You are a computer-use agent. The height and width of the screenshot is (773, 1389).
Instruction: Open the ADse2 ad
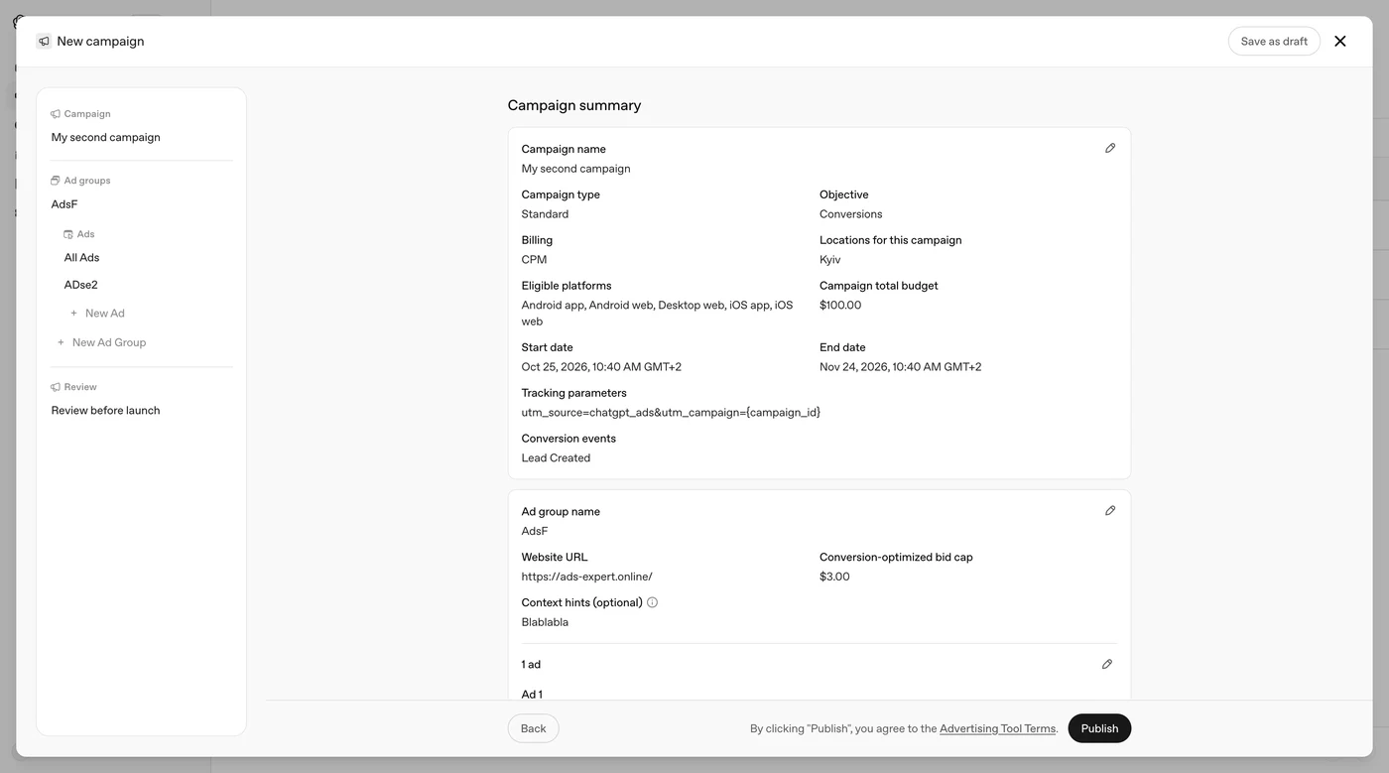(x=81, y=285)
